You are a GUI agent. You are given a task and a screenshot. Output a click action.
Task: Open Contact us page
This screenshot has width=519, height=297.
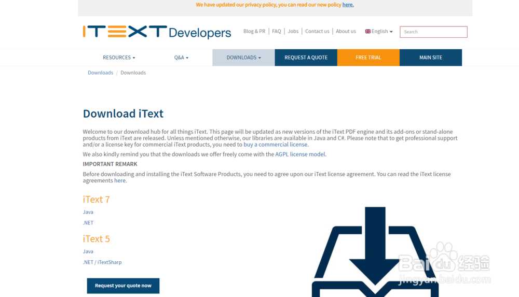(317, 32)
